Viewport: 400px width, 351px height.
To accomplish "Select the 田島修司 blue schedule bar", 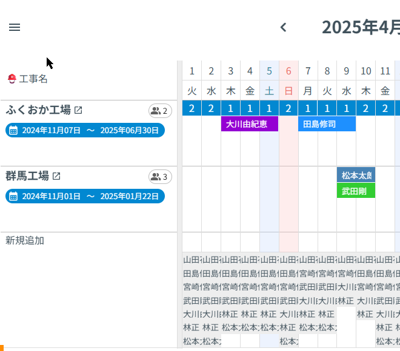I will tap(327, 124).
